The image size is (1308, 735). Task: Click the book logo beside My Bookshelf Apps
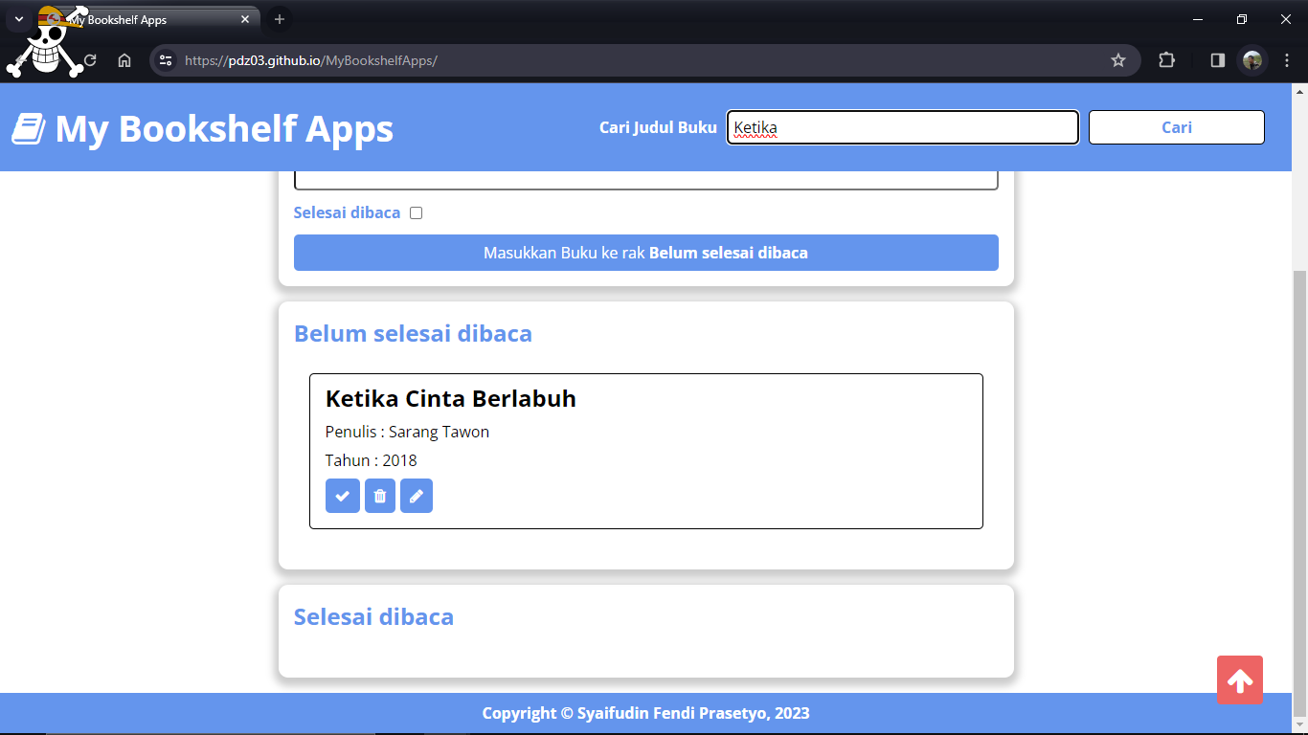(x=29, y=128)
